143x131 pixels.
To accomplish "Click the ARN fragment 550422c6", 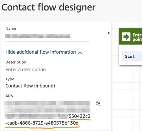I will click(x=80, y=116).
